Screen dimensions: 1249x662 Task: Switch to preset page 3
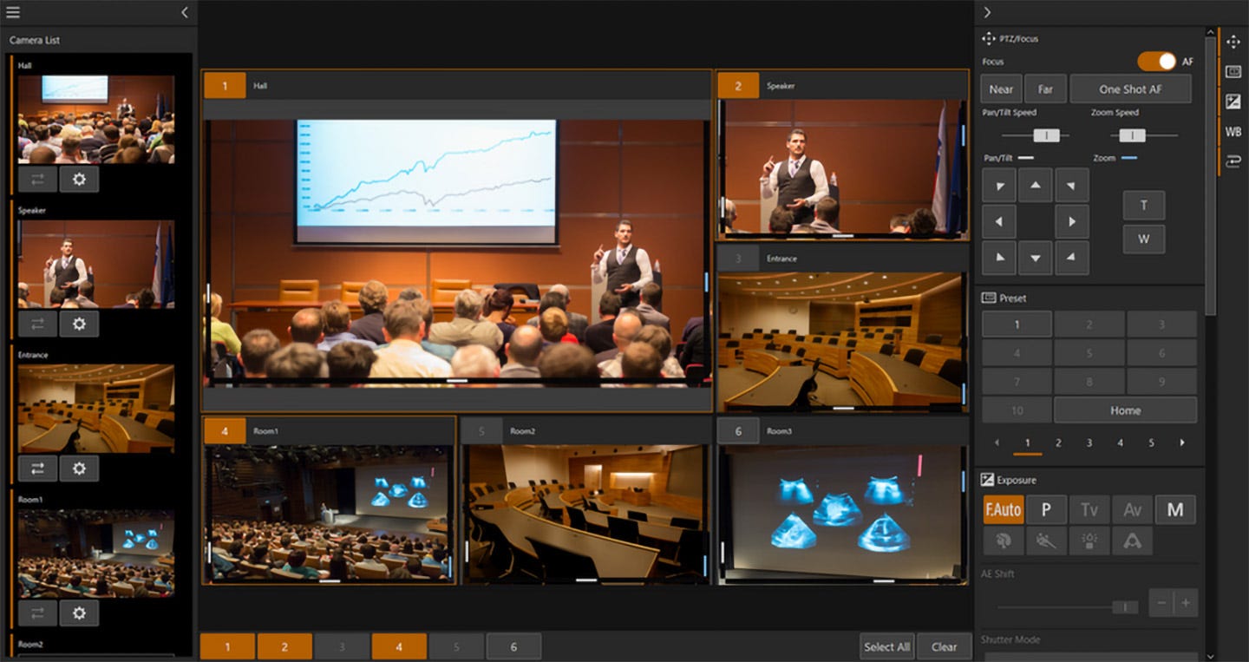tap(1089, 442)
